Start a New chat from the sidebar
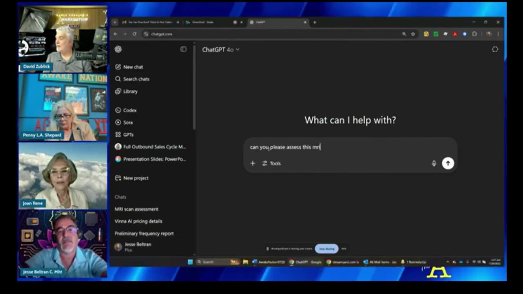The image size is (523, 294). point(129,67)
